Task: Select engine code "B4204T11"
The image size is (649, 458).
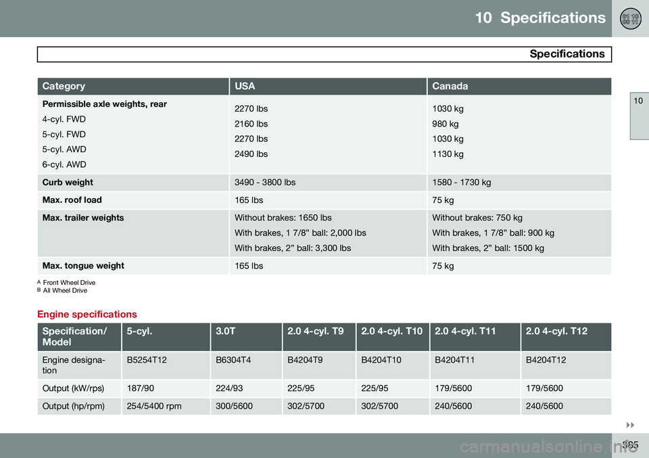Action: click(x=454, y=361)
